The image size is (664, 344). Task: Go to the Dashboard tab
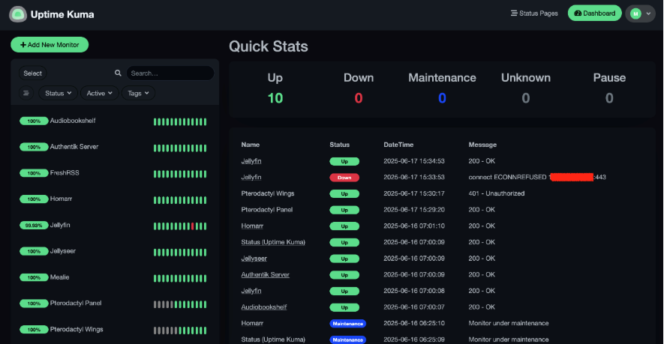(x=595, y=13)
